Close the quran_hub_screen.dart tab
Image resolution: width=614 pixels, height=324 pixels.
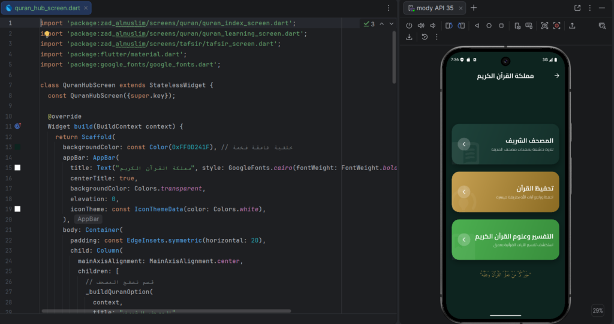(86, 8)
